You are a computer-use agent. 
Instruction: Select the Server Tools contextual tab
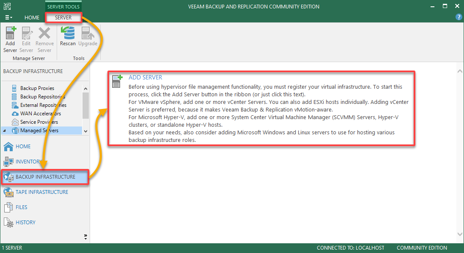(63, 6)
